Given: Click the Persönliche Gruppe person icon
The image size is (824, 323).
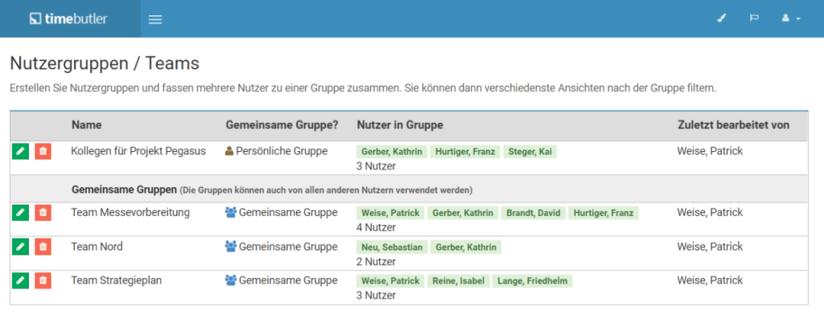Looking at the screenshot, I should click(x=229, y=152).
